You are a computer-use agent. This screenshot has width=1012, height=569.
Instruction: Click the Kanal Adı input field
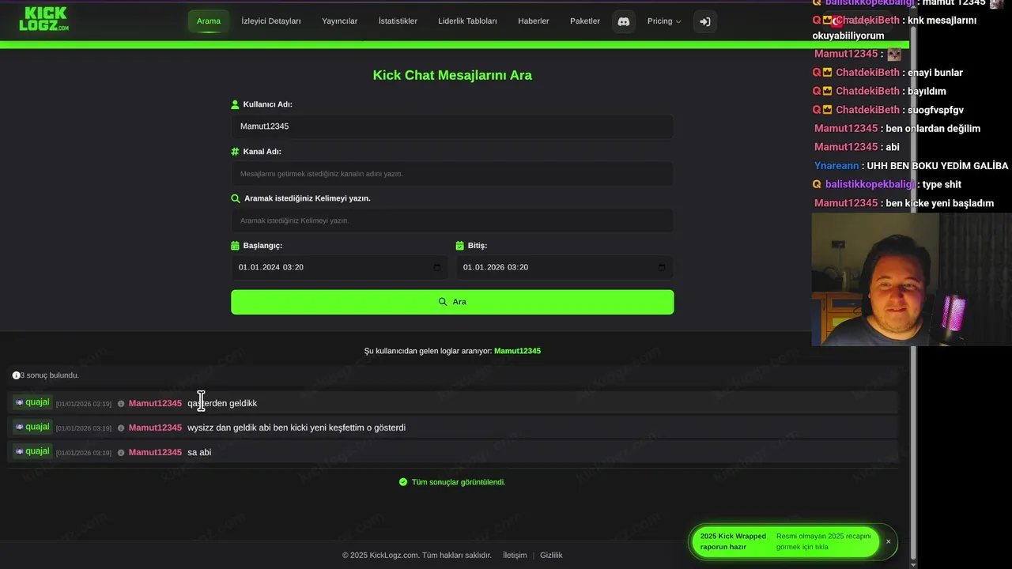pos(452,174)
